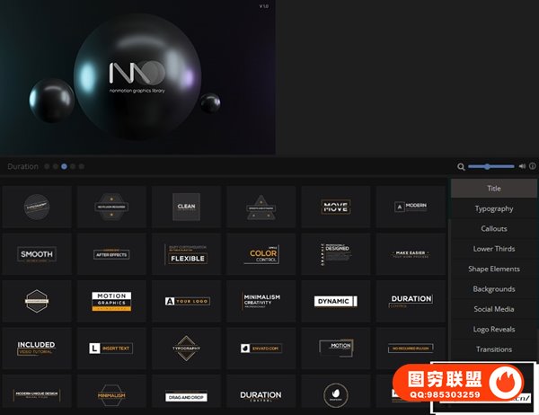Click the hexagon badge title preset
The width and height of the screenshot is (539, 415).
pyautogui.click(x=37, y=301)
